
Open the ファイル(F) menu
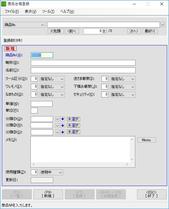coord(12,11)
